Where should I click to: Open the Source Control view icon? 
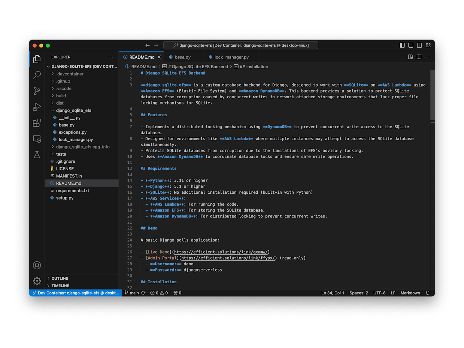pos(37,91)
